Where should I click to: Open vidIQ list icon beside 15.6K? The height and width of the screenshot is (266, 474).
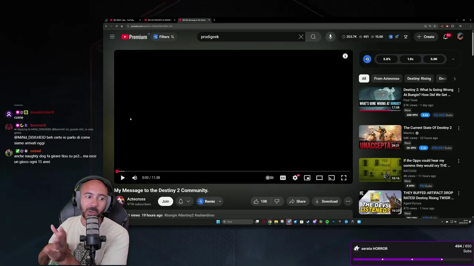(x=397, y=37)
